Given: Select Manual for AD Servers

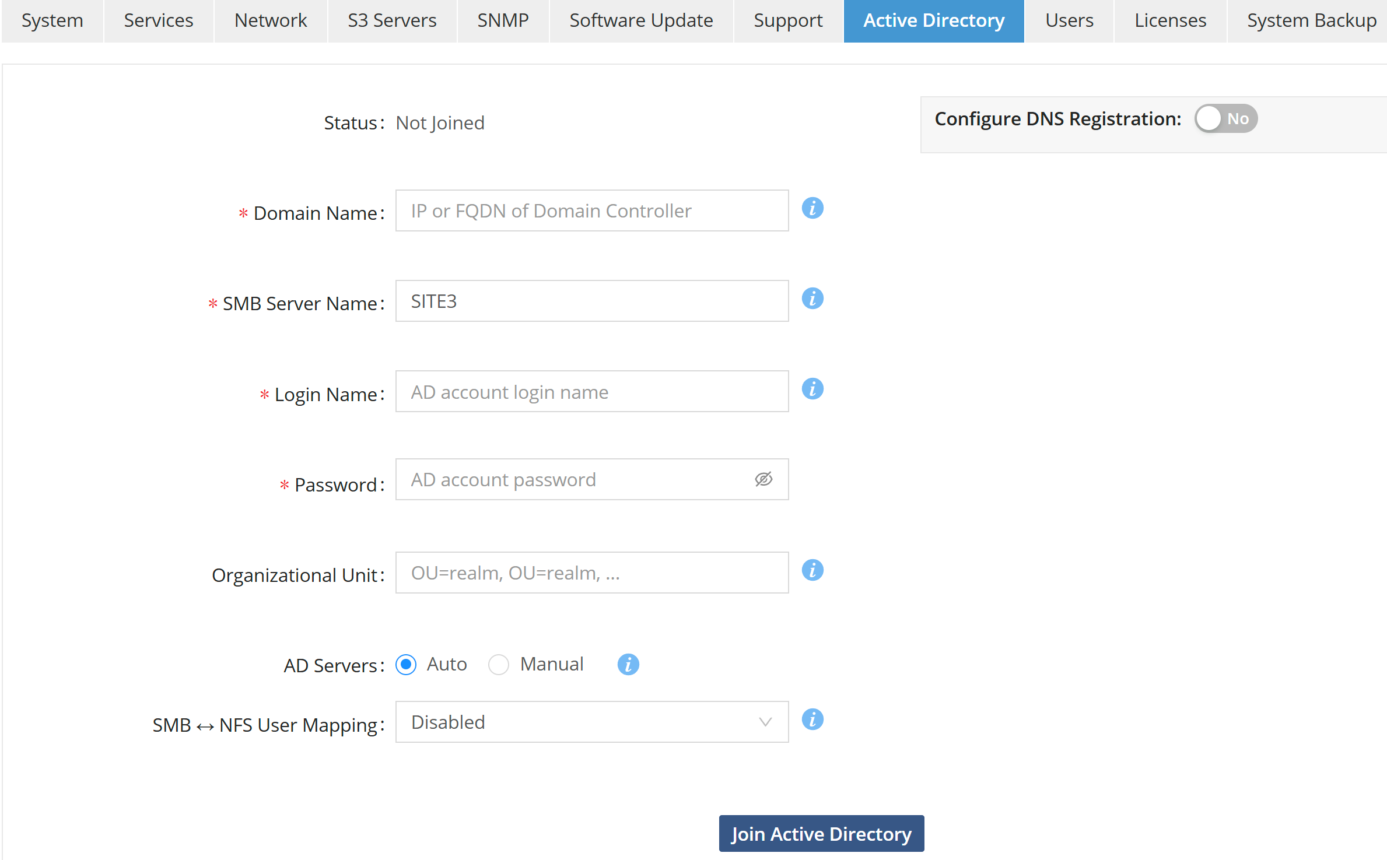Looking at the screenshot, I should (x=499, y=665).
